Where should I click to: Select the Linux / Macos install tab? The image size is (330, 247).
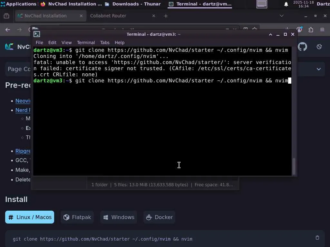click(30, 217)
